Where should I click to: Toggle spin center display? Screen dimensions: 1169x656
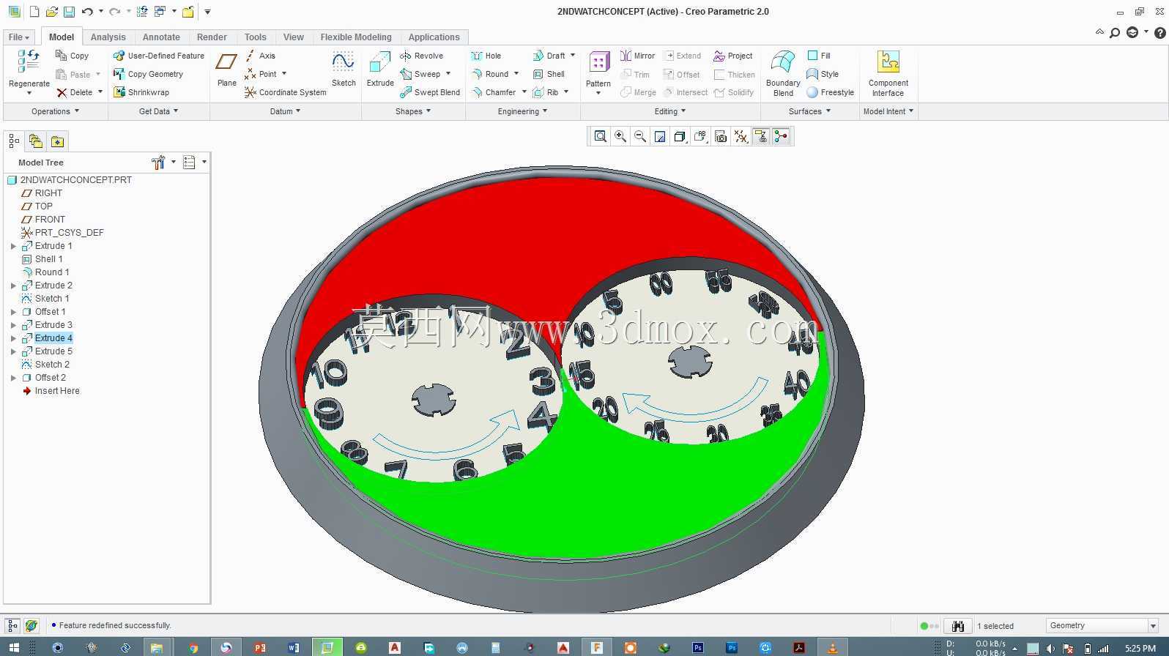[x=782, y=136]
